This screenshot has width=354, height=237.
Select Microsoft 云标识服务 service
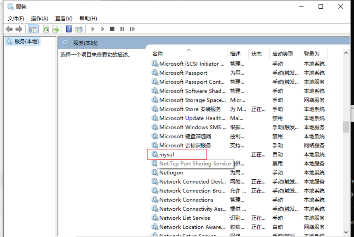(185, 145)
